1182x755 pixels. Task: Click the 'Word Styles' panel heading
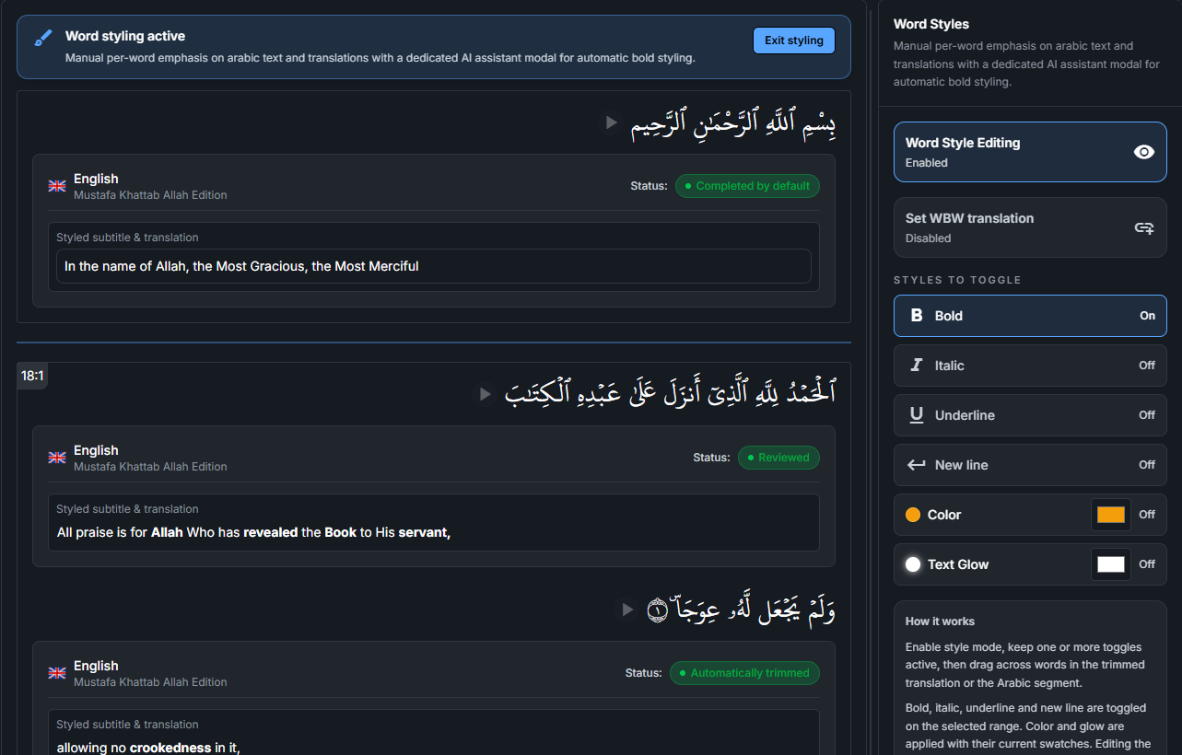[x=931, y=24]
